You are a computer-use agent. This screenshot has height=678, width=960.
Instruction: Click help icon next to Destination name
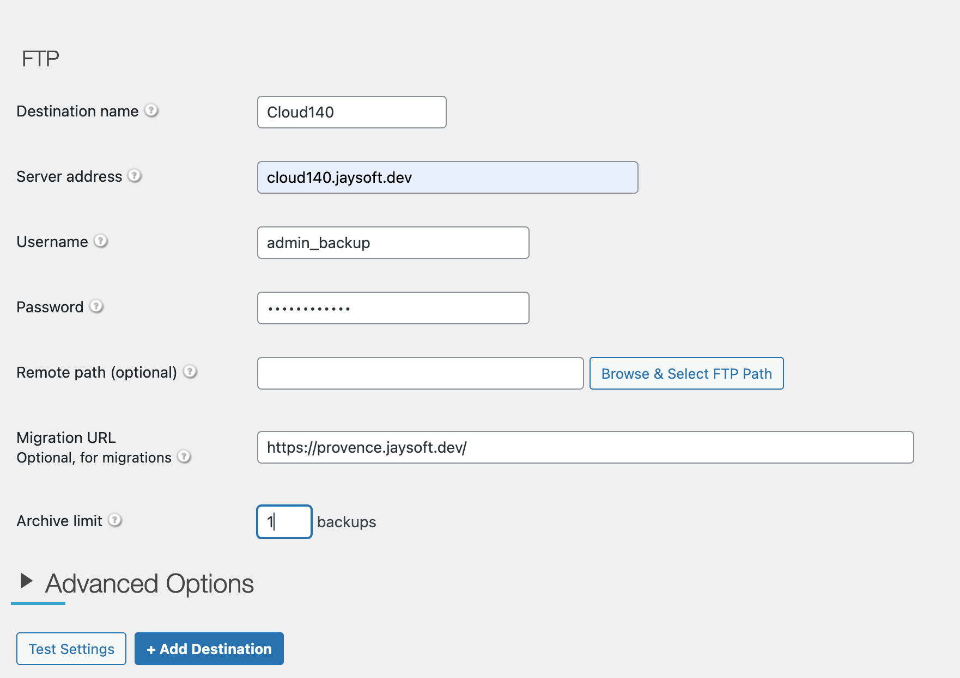pyautogui.click(x=151, y=110)
